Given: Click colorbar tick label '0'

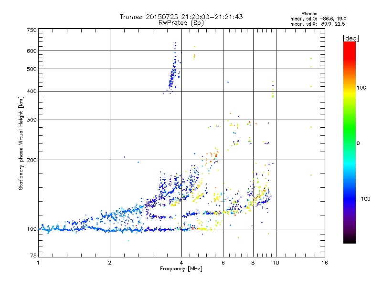Looking at the screenshot, I should click(358, 143).
